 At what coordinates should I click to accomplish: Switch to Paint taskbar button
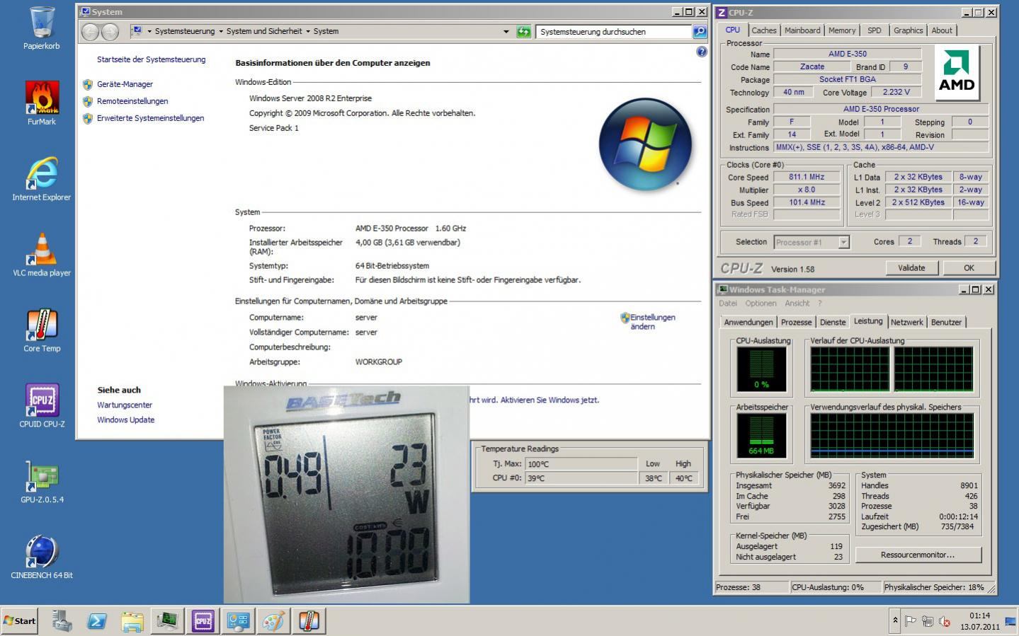(273, 621)
